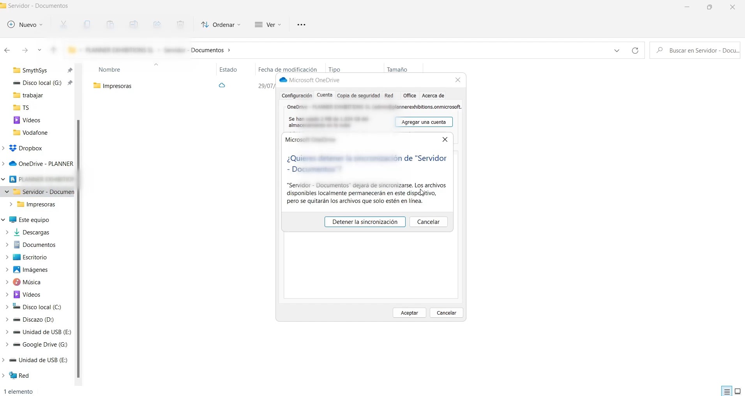745x396 pixels.
Task: Click the Estado column header
Action: click(228, 70)
